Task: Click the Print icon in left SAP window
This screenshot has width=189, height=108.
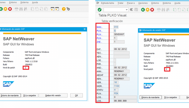Action: tap(17, 9)
